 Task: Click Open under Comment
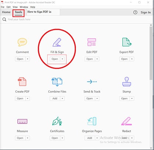(x=20, y=59)
